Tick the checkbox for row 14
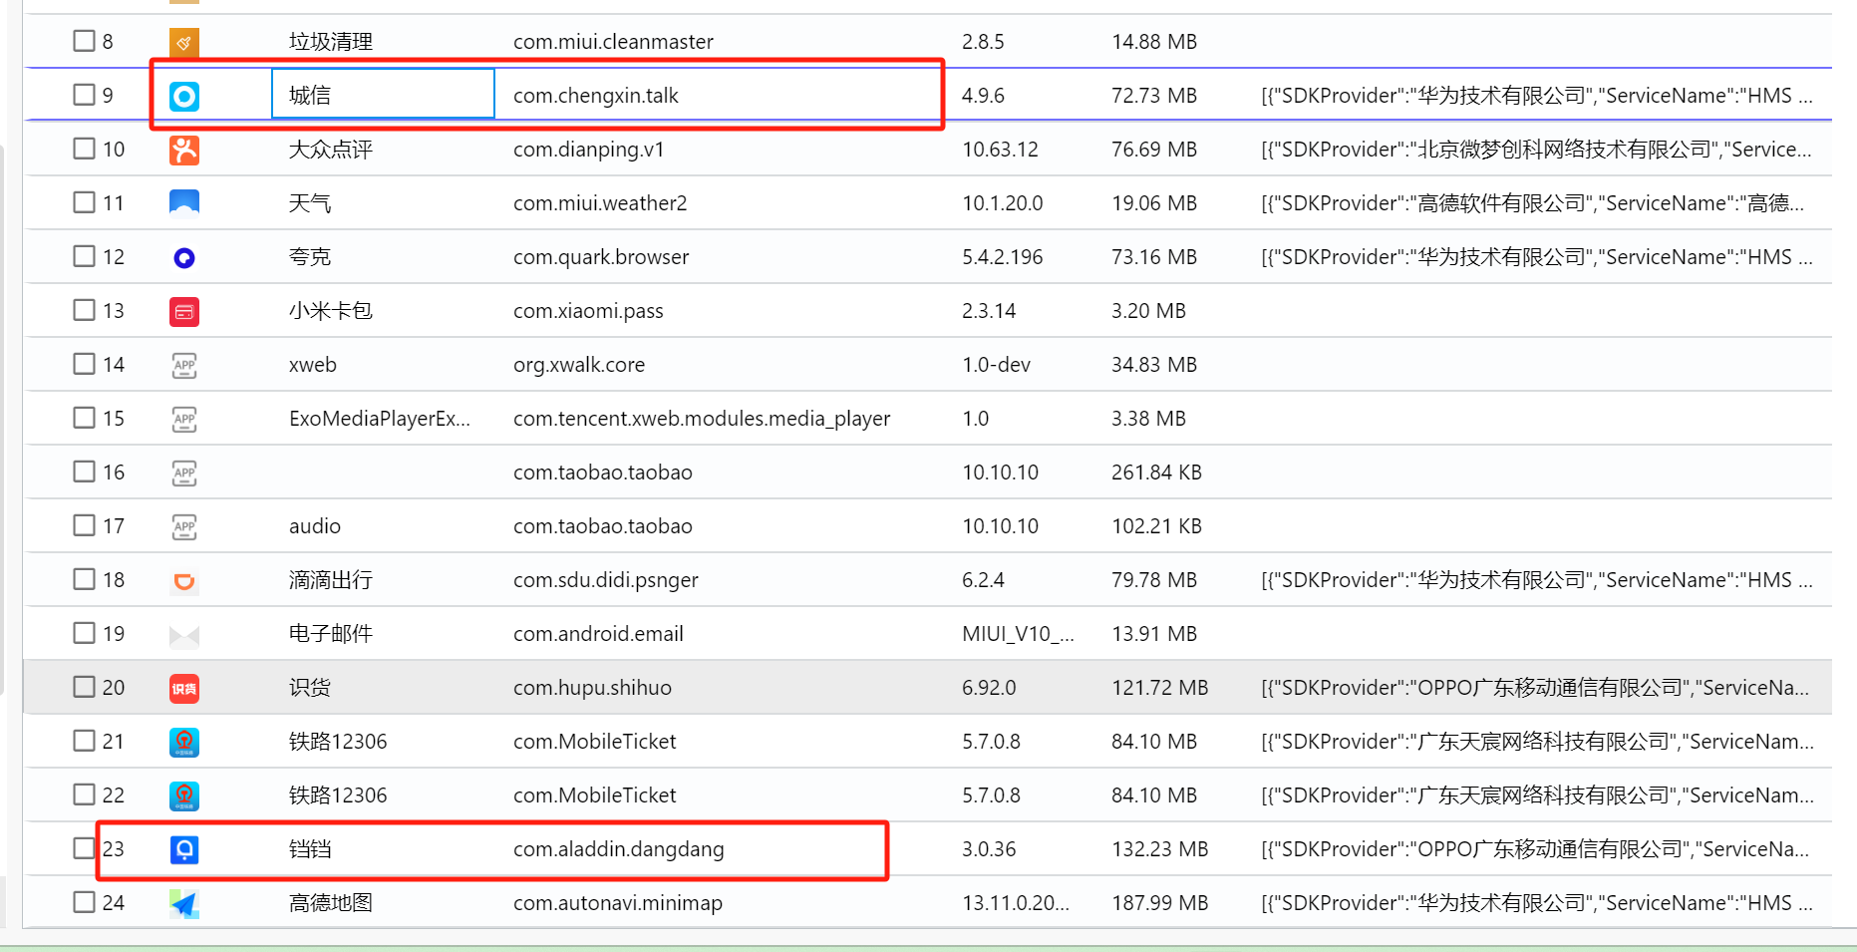 pos(84,364)
